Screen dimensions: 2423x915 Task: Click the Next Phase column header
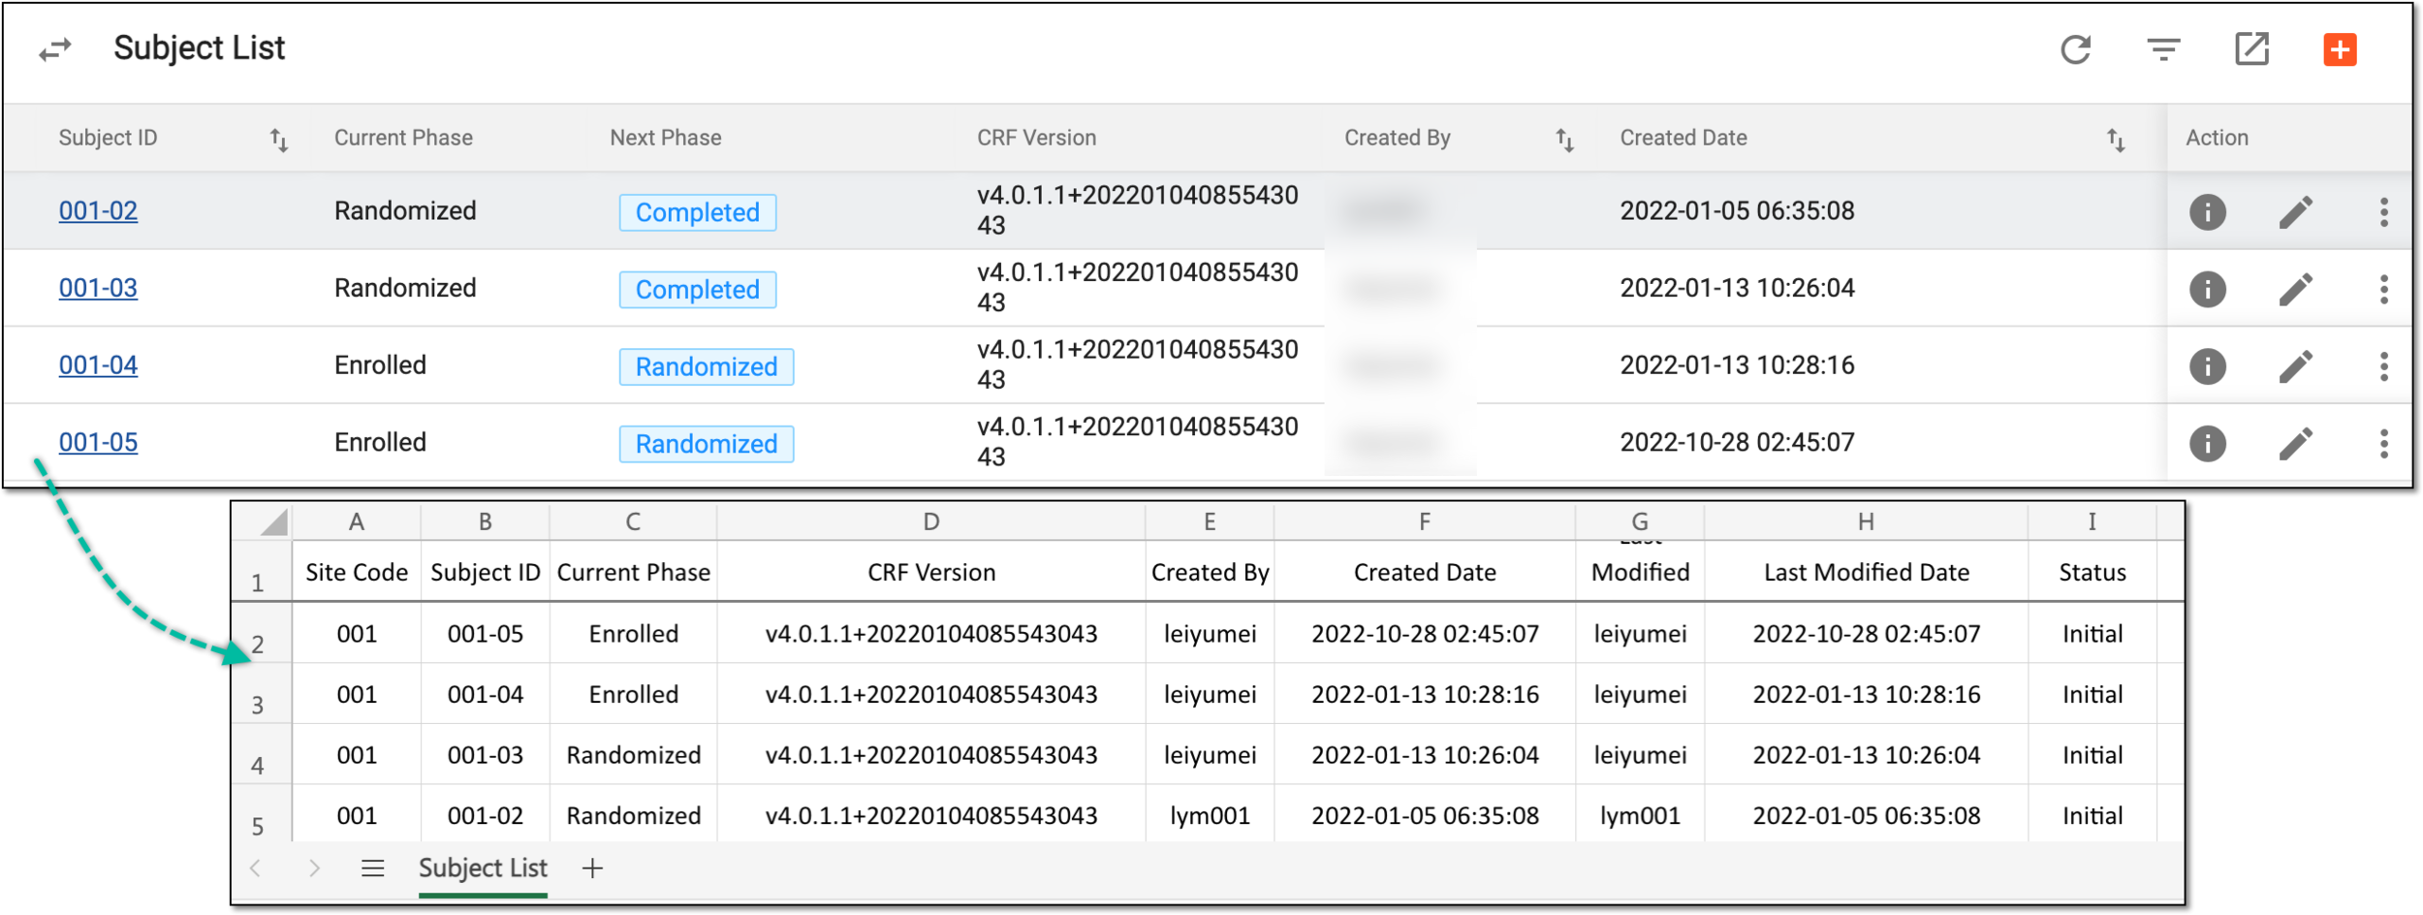665,138
